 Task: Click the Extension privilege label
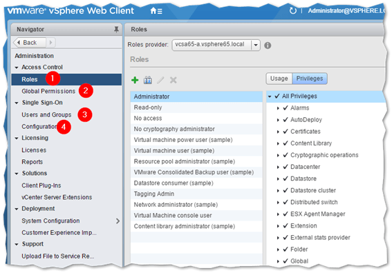tap(304, 226)
